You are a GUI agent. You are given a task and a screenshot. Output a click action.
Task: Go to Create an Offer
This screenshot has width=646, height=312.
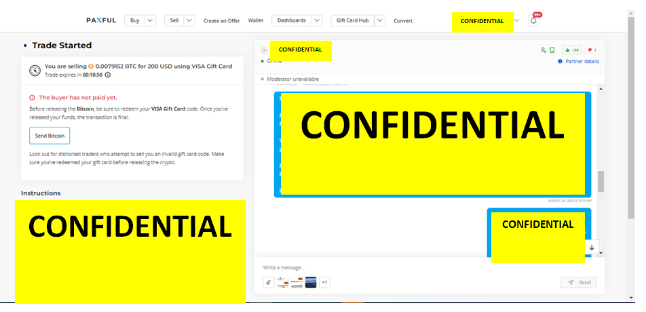click(222, 20)
